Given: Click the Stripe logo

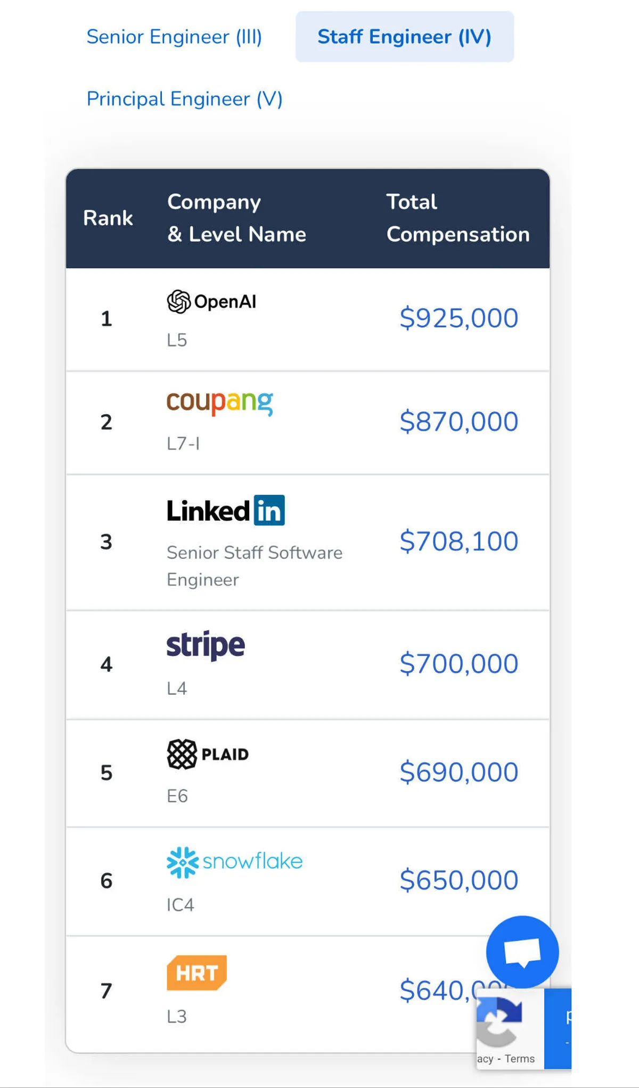Looking at the screenshot, I should tap(206, 646).
